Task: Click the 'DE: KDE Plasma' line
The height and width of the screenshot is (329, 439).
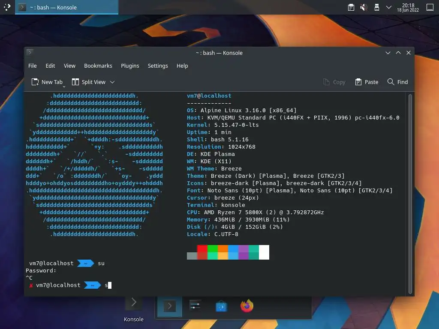Action: coord(211,154)
